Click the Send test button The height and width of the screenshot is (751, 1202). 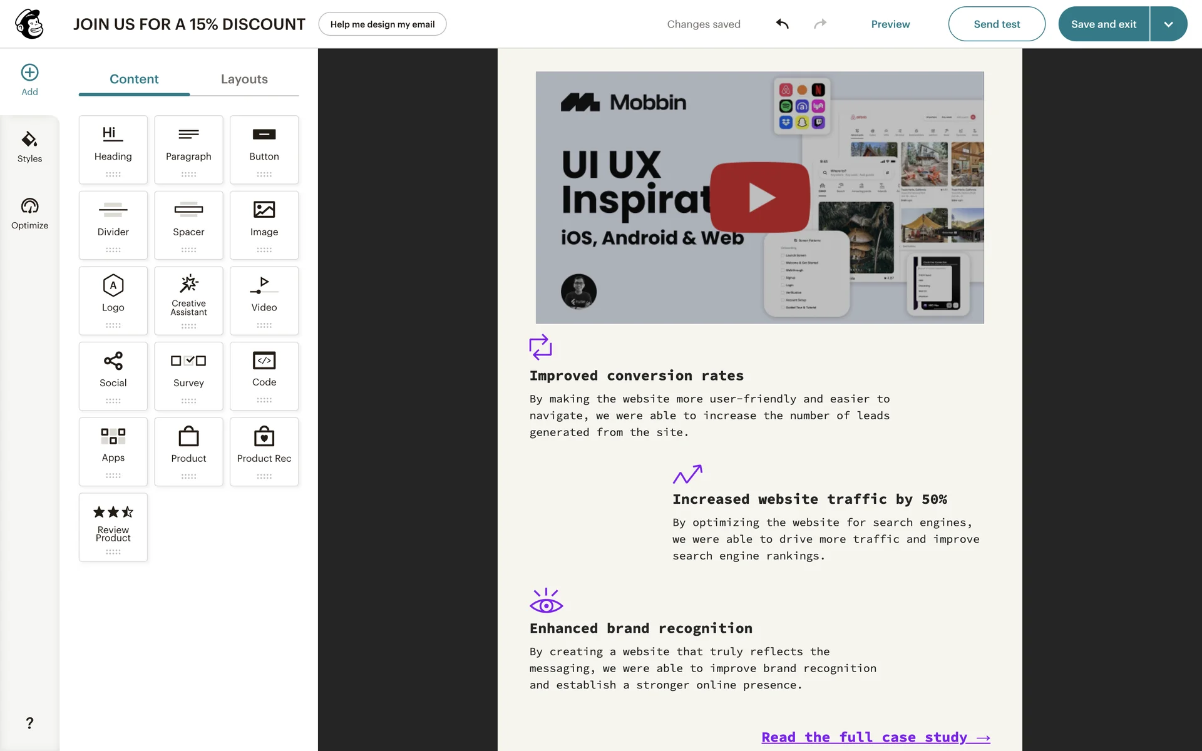tap(997, 24)
